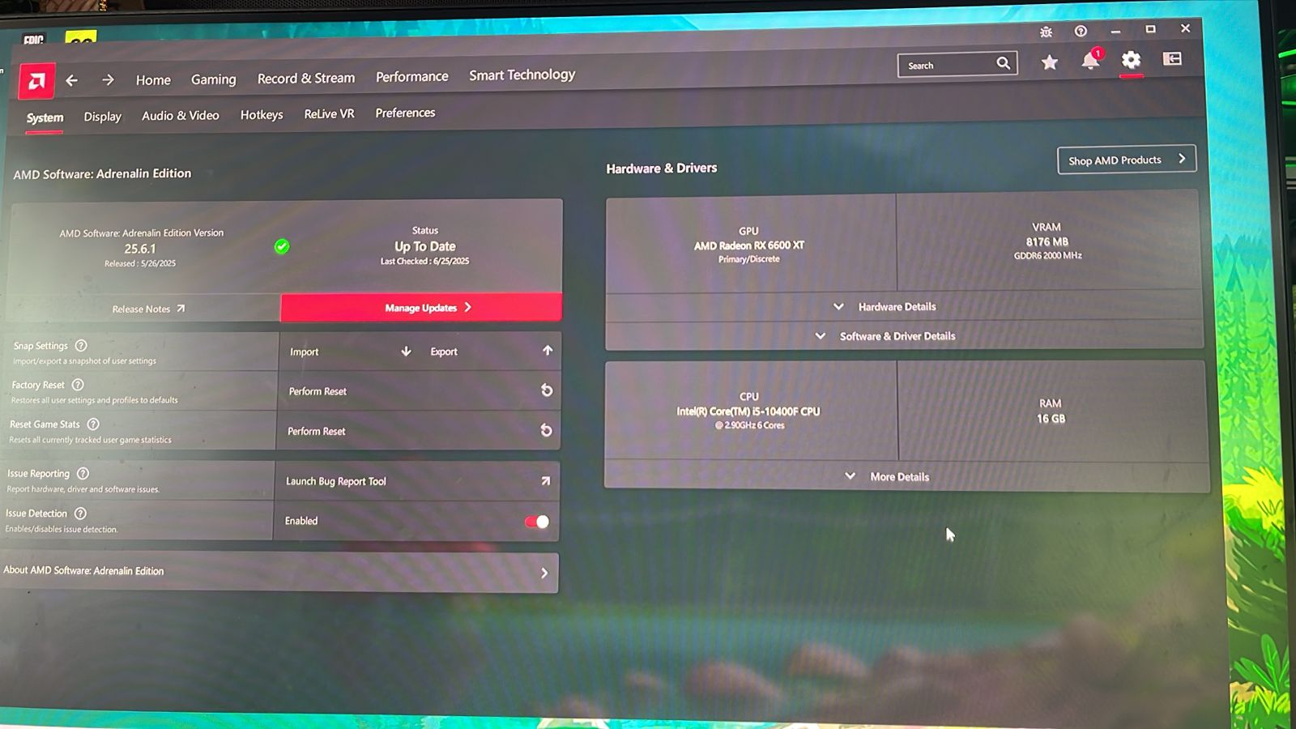The height and width of the screenshot is (729, 1296).
Task: Open favorites star icon
Action: point(1050,62)
